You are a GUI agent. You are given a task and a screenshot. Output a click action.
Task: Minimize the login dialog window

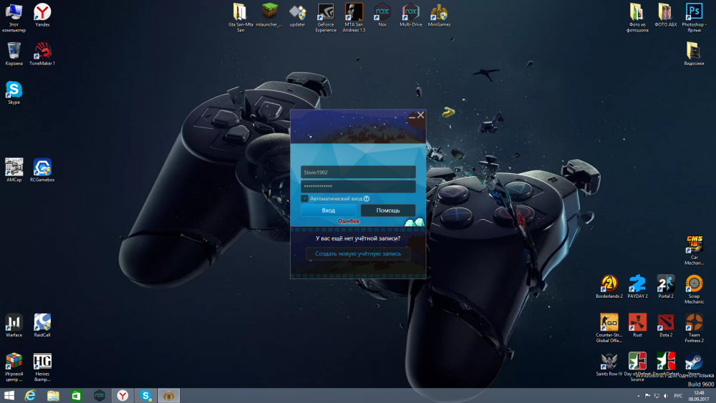pos(412,115)
